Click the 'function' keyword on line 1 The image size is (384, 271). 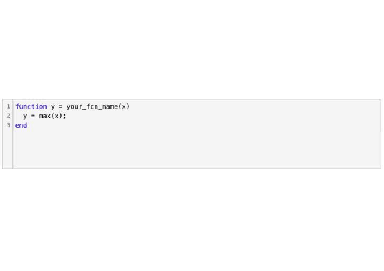click(x=31, y=107)
